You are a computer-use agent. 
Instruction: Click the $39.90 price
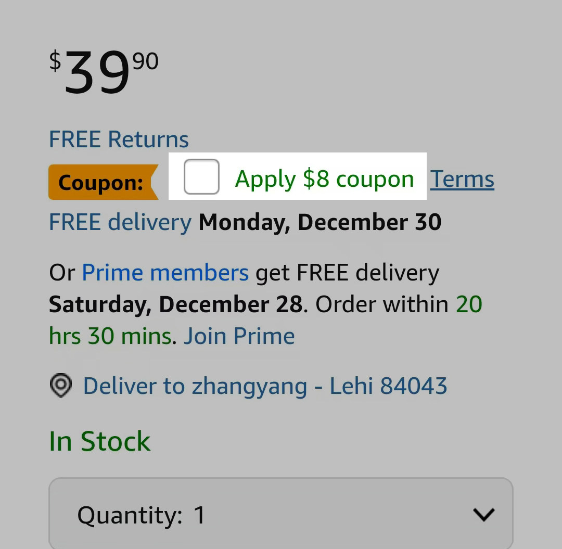[104, 73]
